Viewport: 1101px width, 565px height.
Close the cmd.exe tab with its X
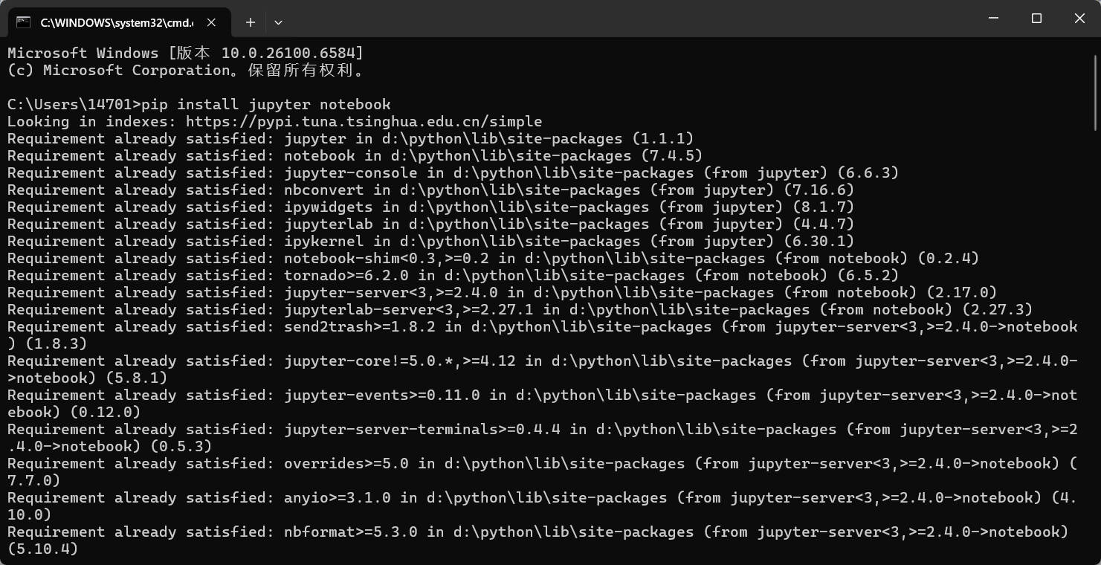210,22
